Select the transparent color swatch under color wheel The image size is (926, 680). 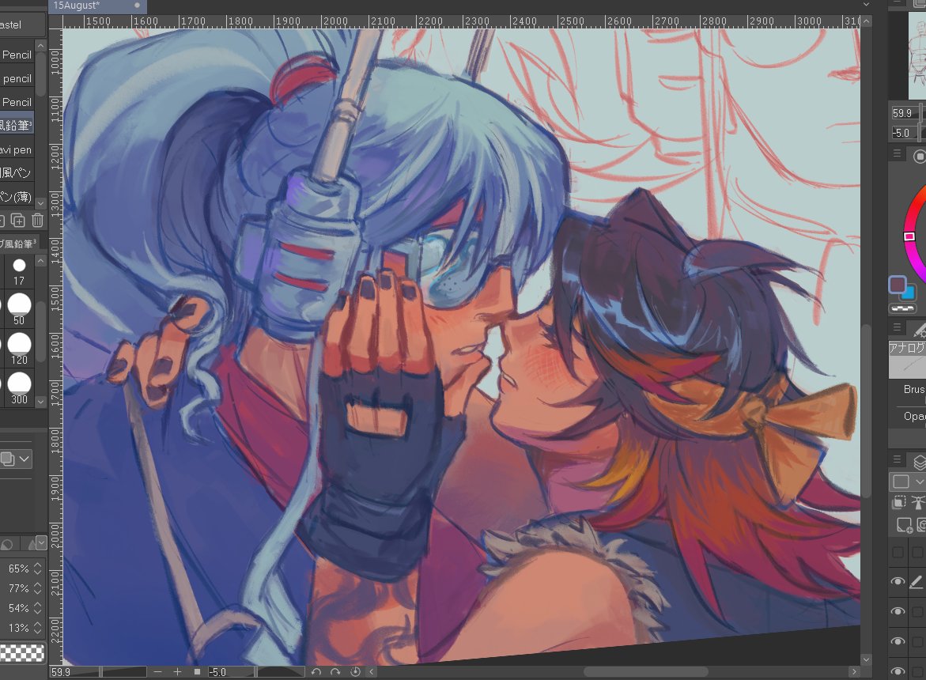point(901,308)
